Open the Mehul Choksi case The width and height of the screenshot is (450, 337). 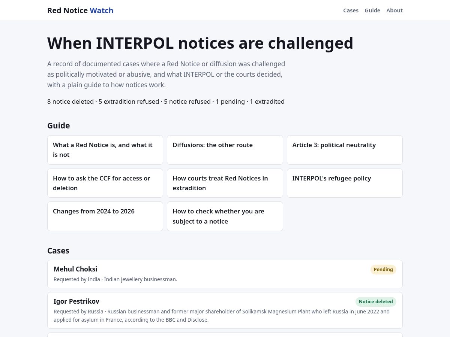pyautogui.click(x=225, y=274)
